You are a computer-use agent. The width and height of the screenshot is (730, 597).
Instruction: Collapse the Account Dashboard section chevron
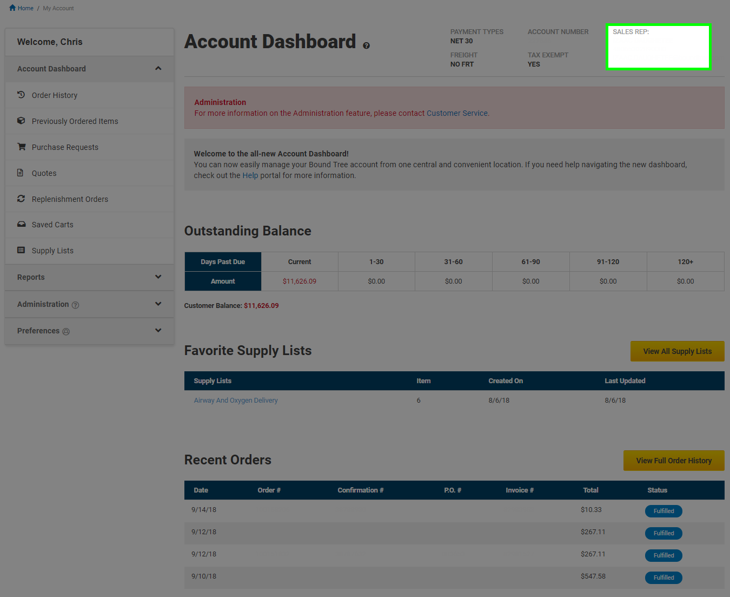coord(158,68)
